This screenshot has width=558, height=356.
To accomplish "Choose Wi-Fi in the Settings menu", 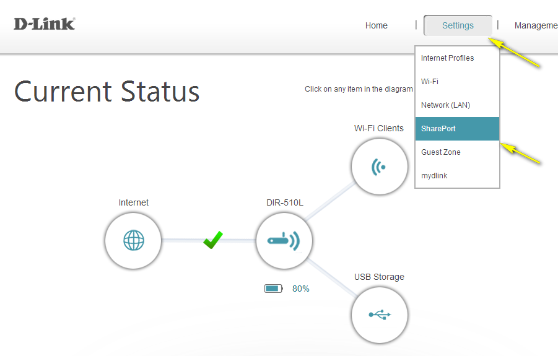I will point(430,82).
